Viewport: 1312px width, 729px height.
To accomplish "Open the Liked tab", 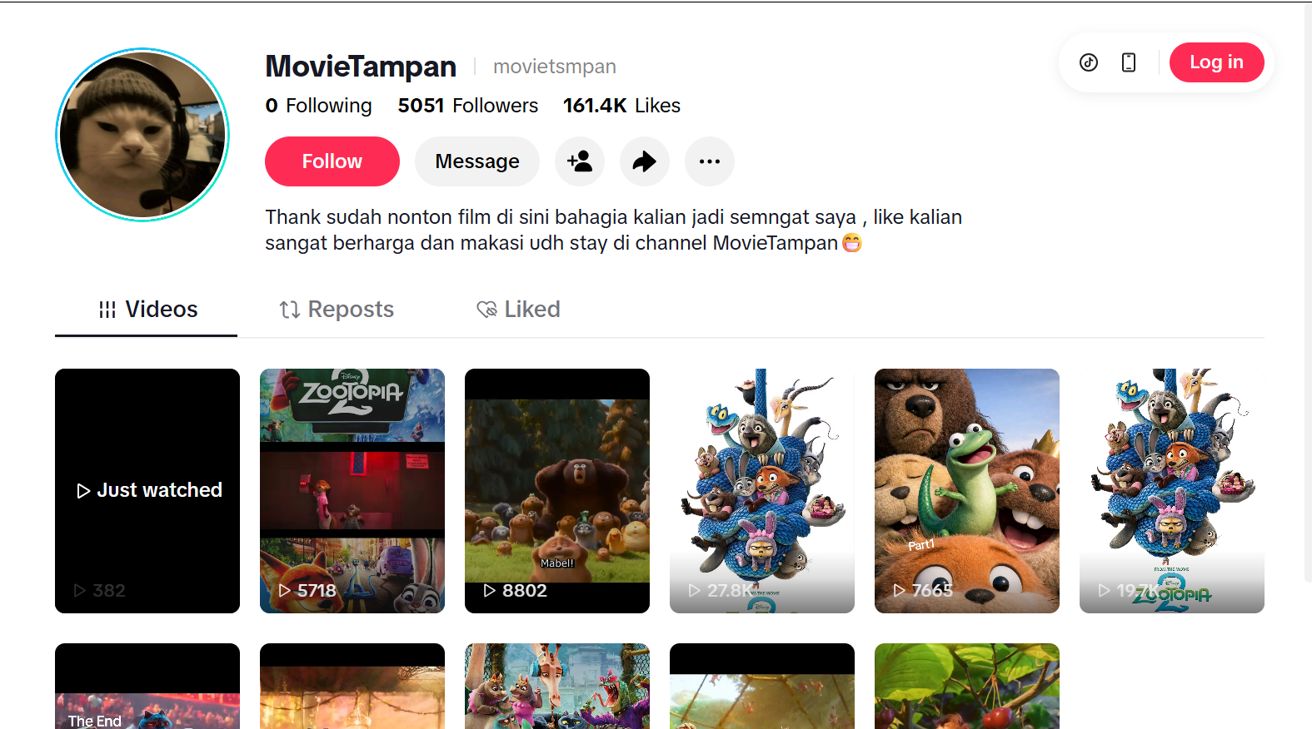I will [x=518, y=310].
